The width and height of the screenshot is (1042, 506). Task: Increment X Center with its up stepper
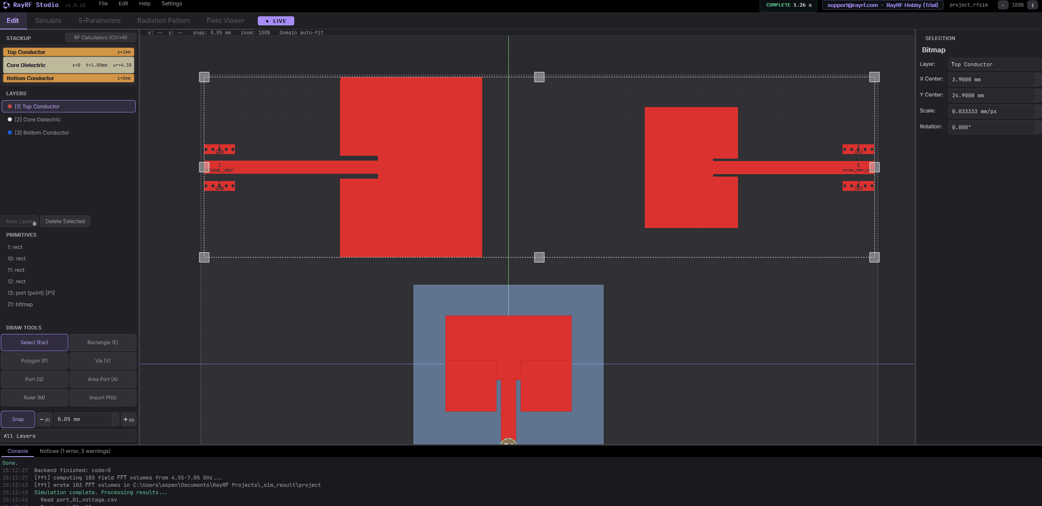[x=1038, y=76]
